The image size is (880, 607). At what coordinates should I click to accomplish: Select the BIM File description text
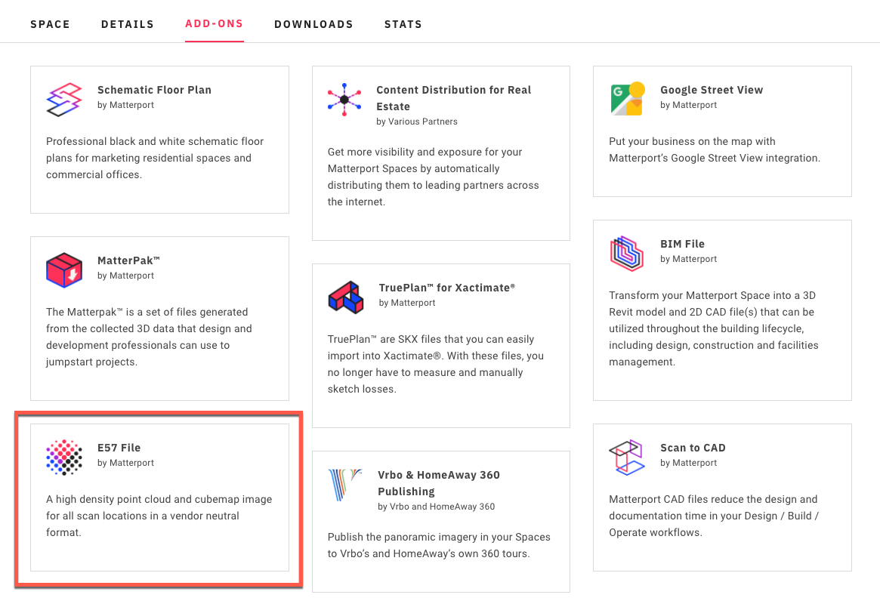coord(714,328)
